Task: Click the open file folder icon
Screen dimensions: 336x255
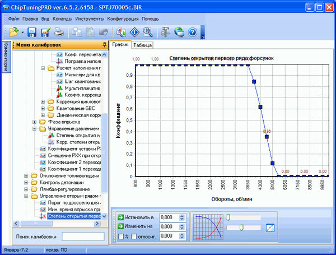Action: (13, 32)
